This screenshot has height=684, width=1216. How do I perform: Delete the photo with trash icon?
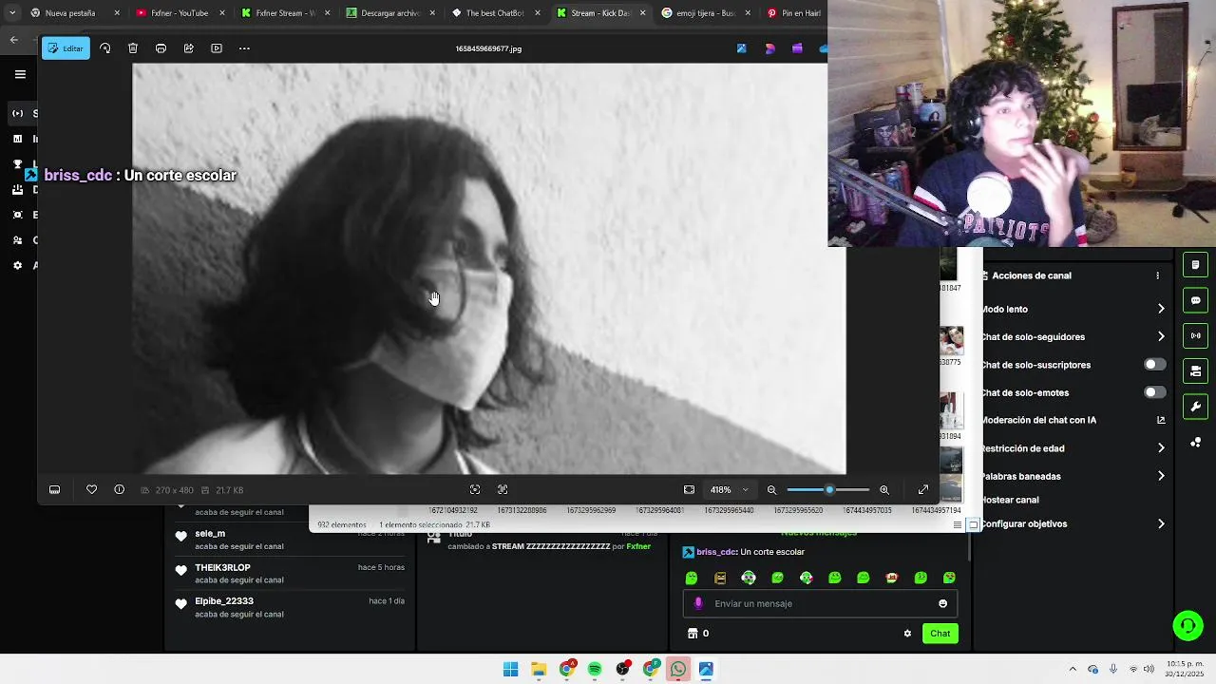coord(133,48)
